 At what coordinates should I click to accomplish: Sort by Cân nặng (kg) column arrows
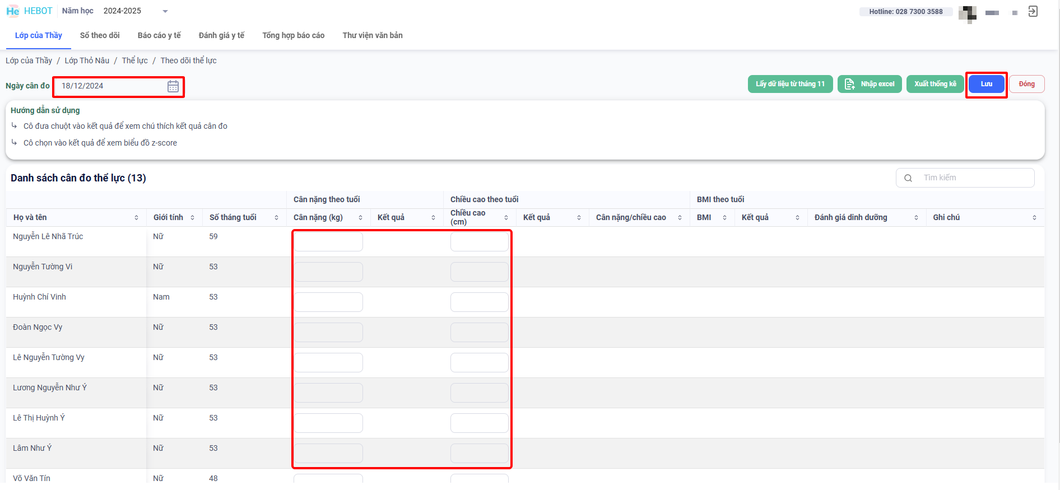click(360, 218)
